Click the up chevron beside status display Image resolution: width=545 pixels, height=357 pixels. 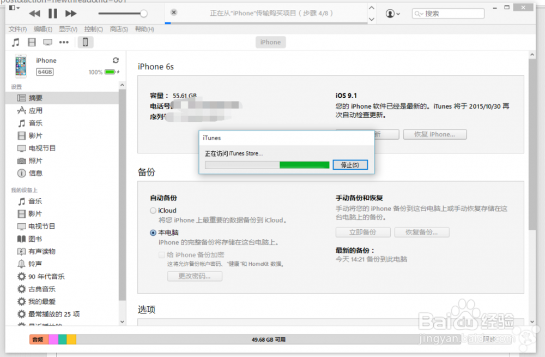372,8
